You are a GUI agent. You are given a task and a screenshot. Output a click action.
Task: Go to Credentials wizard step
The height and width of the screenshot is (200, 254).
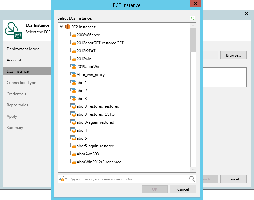point(16,94)
